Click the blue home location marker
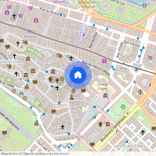 (78, 75)
